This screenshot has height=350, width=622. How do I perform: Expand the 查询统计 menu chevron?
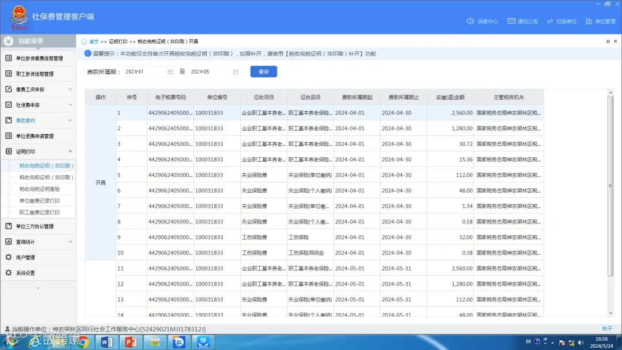(x=70, y=241)
